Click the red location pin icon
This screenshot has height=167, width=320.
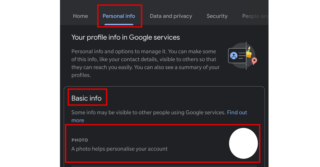254,60
